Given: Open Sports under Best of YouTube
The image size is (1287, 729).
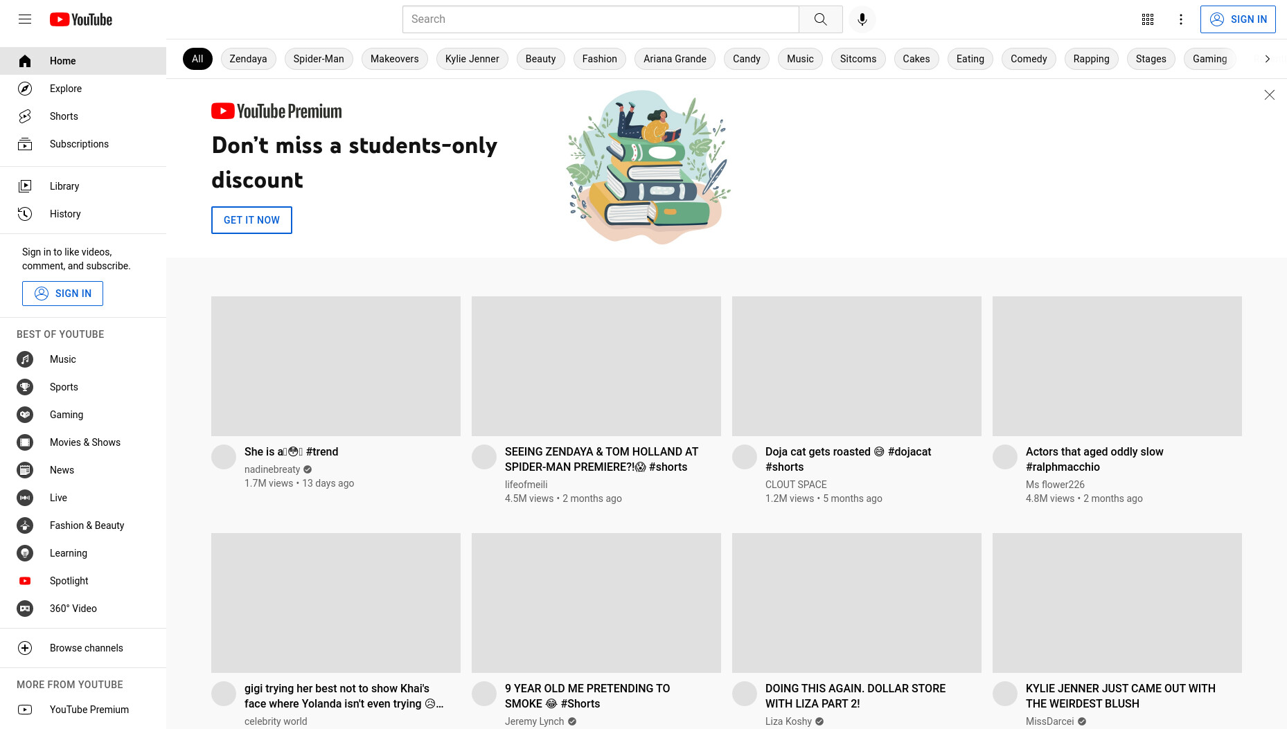Looking at the screenshot, I should click(x=83, y=387).
